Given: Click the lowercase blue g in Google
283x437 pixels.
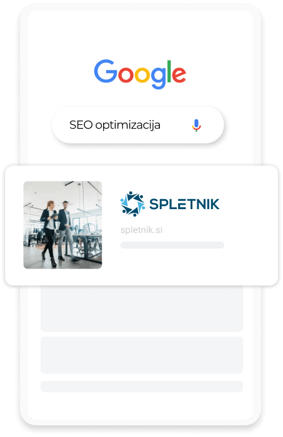Looking at the screenshot, I should [159, 78].
